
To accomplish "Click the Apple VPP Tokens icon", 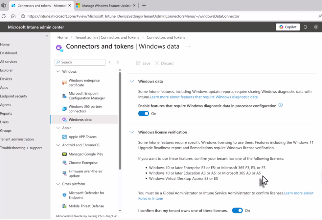I will [x=64, y=137].
